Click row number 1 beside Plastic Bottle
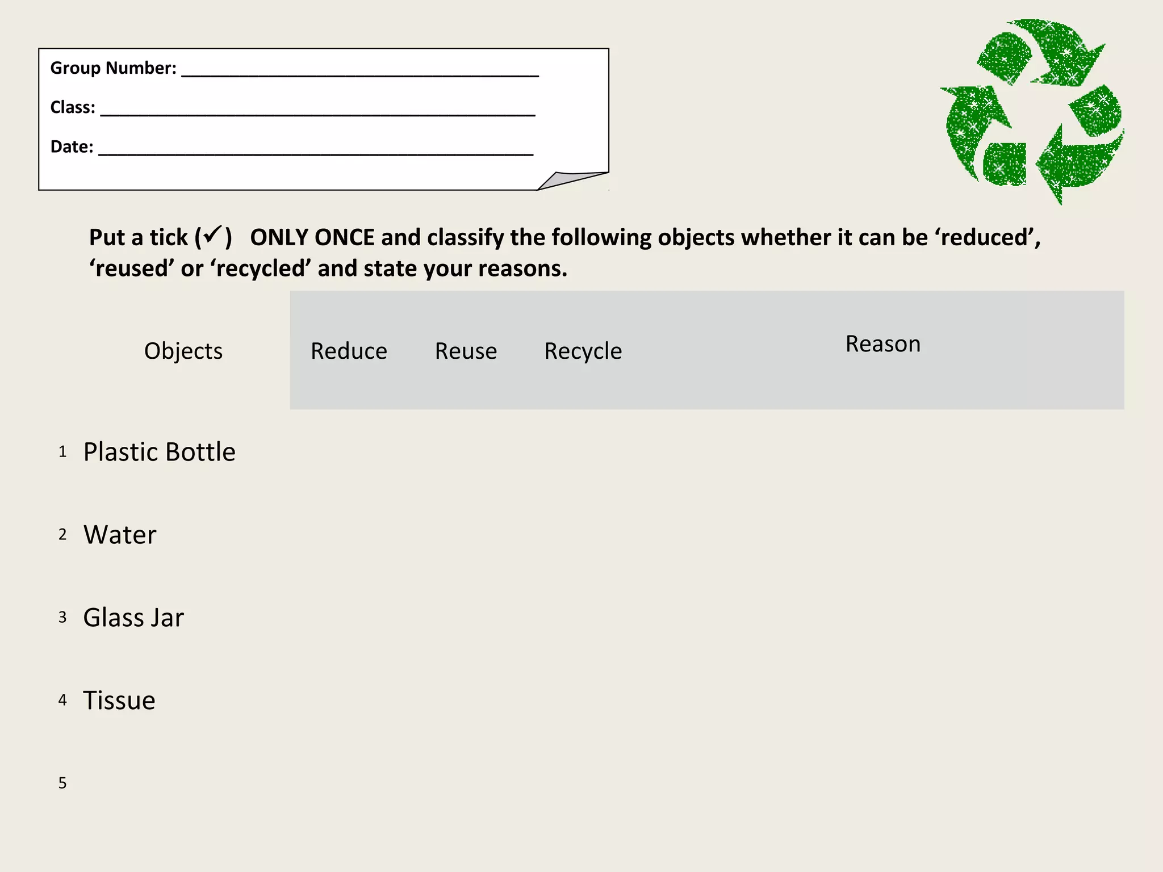Image resolution: width=1163 pixels, height=872 pixels. [62, 452]
